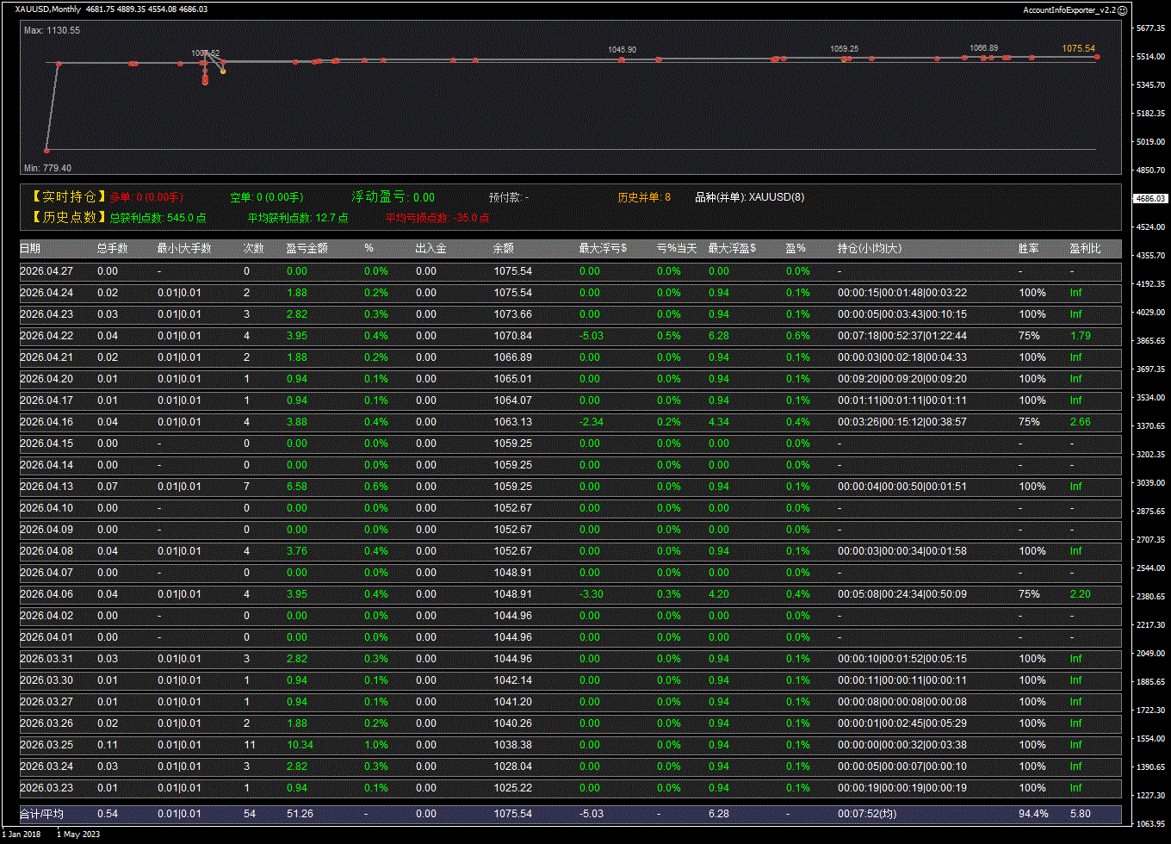The height and width of the screenshot is (844, 1171).
Task: Click the 1 May 2023 date axis label
Action: point(79,834)
